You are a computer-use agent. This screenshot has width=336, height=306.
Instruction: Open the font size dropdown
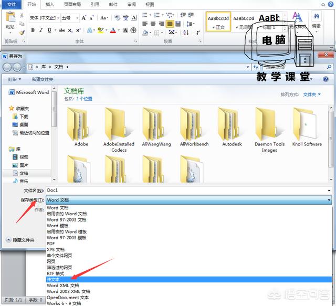[77, 18]
